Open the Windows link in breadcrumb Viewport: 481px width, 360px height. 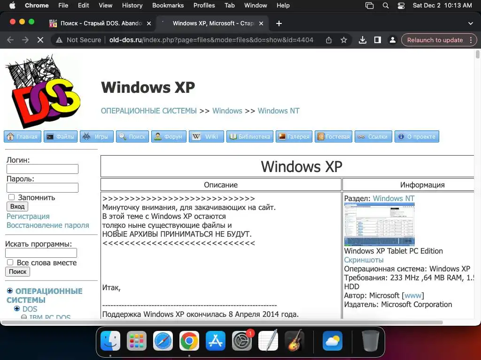[x=227, y=111]
